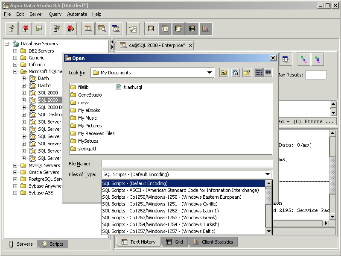Click the Max Results input field

click(x=316, y=75)
